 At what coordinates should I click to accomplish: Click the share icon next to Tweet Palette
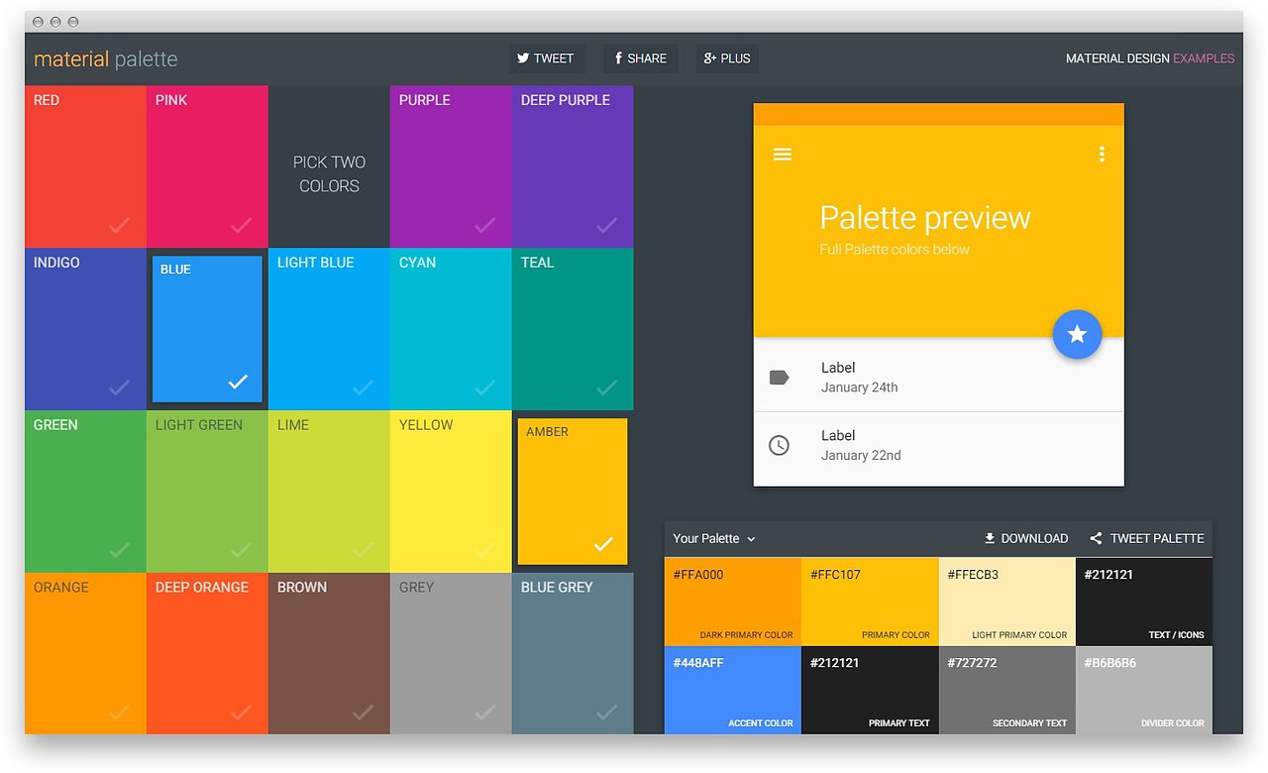pos(1096,538)
